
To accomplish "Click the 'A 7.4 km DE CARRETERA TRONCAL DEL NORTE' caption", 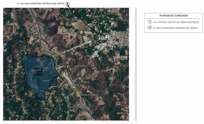I will click(41, 3).
